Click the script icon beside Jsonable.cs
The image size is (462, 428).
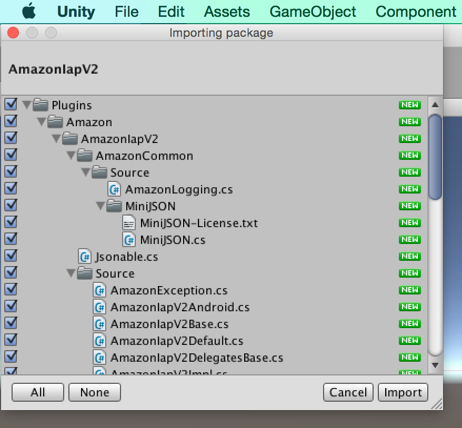[86, 257]
